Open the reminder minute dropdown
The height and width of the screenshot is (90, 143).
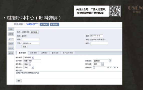click(x=116, y=67)
